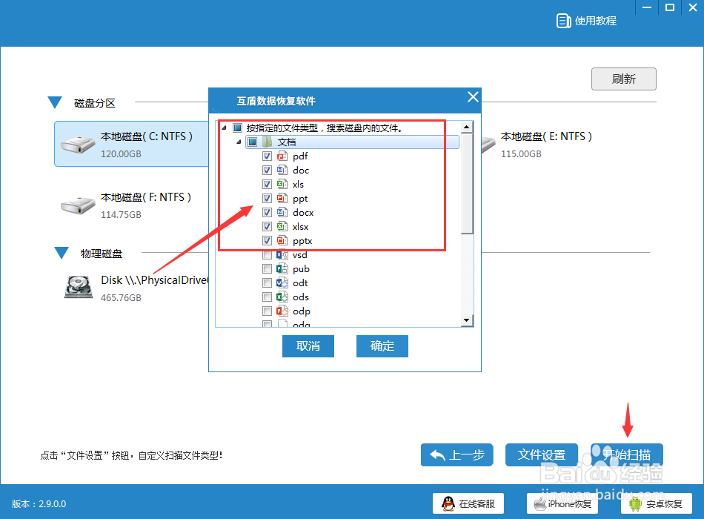Enable the vsd file type checkbox

point(267,254)
